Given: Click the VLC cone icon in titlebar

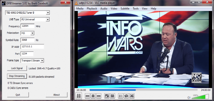Looking at the screenshot, I should click(x=77, y=3).
